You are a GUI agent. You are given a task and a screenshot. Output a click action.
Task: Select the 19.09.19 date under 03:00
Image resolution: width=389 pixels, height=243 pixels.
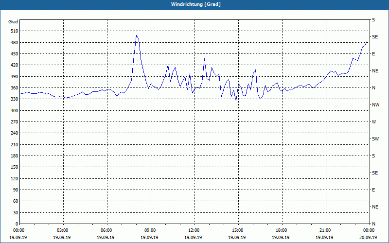point(62,237)
